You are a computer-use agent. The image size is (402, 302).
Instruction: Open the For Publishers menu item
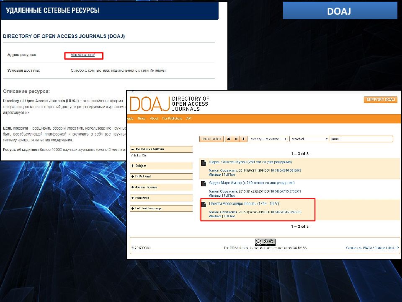[x=172, y=118]
